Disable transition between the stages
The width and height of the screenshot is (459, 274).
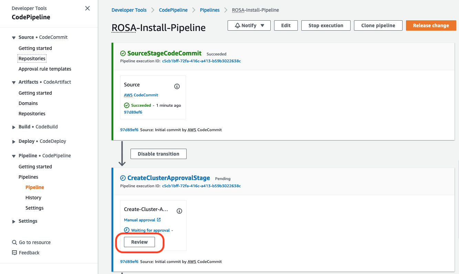tap(158, 154)
